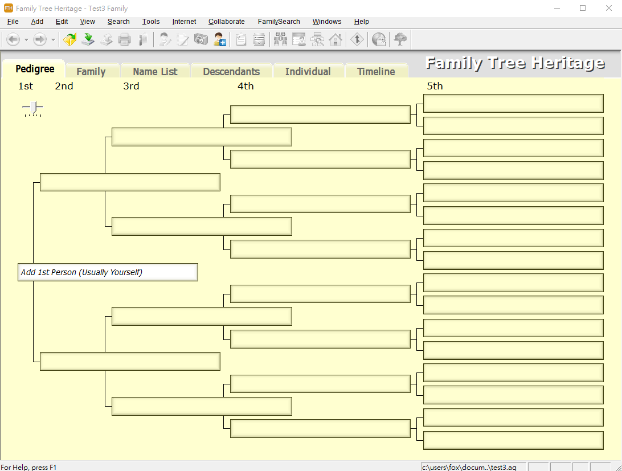Click the file drawer cabinet icon
Screen dimensions: 622x471
(x=259, y=39)
